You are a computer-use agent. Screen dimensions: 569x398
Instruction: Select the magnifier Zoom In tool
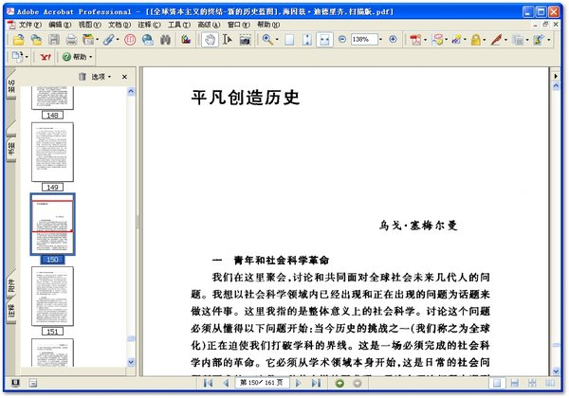(267, 40)
